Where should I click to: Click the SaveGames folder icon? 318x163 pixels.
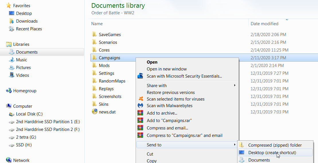(x=94, y=34)
